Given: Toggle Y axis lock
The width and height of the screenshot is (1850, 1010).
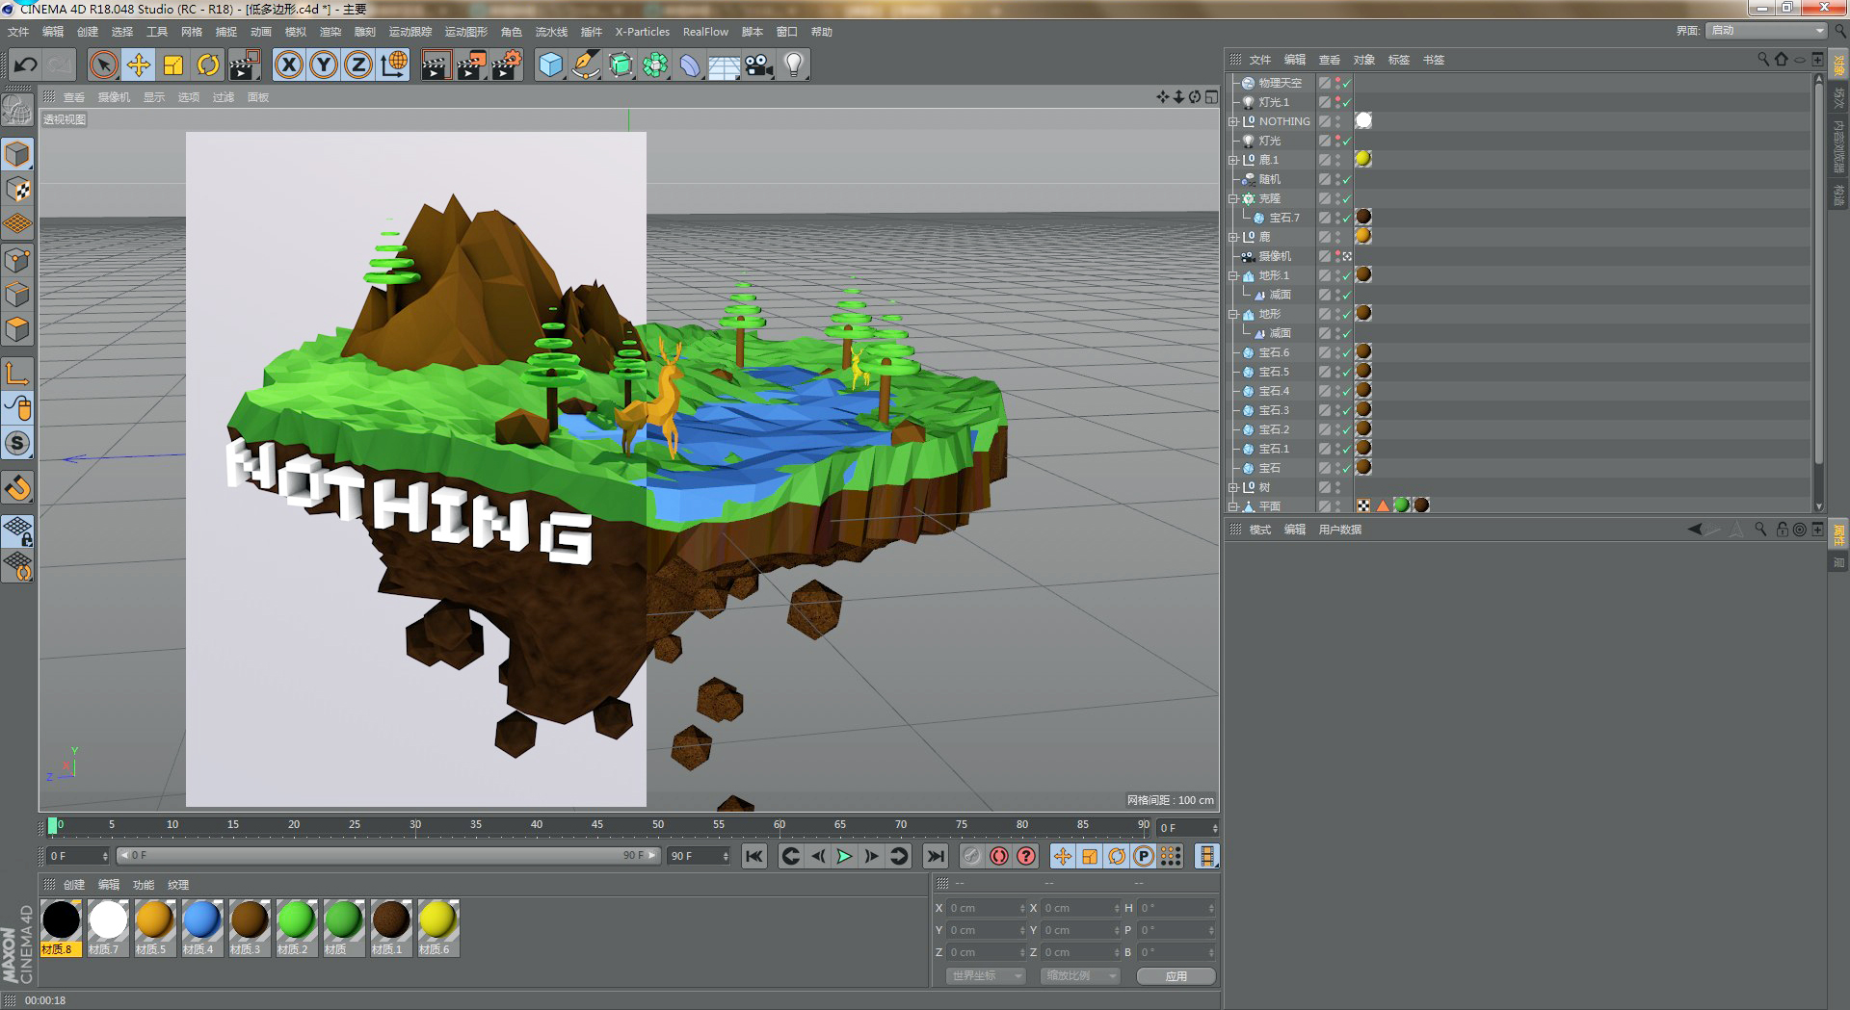Looking at the screenshot, I should pyautogui.click(x=324, y=65).
